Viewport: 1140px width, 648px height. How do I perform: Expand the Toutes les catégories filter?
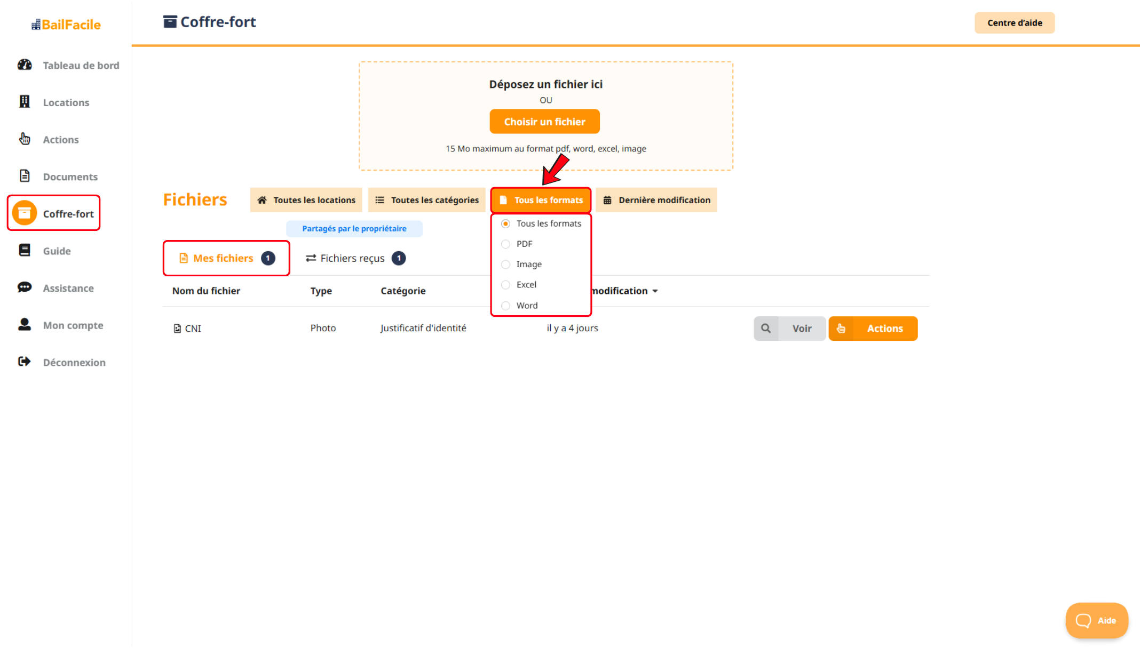pos(427,200)
